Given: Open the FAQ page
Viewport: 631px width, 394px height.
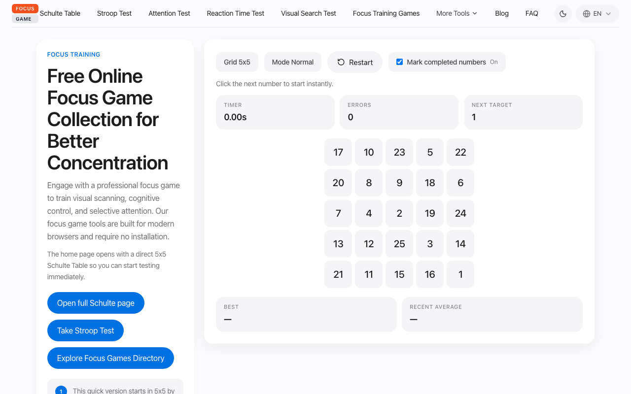Looking at the screenshot, I should [532, 13].
